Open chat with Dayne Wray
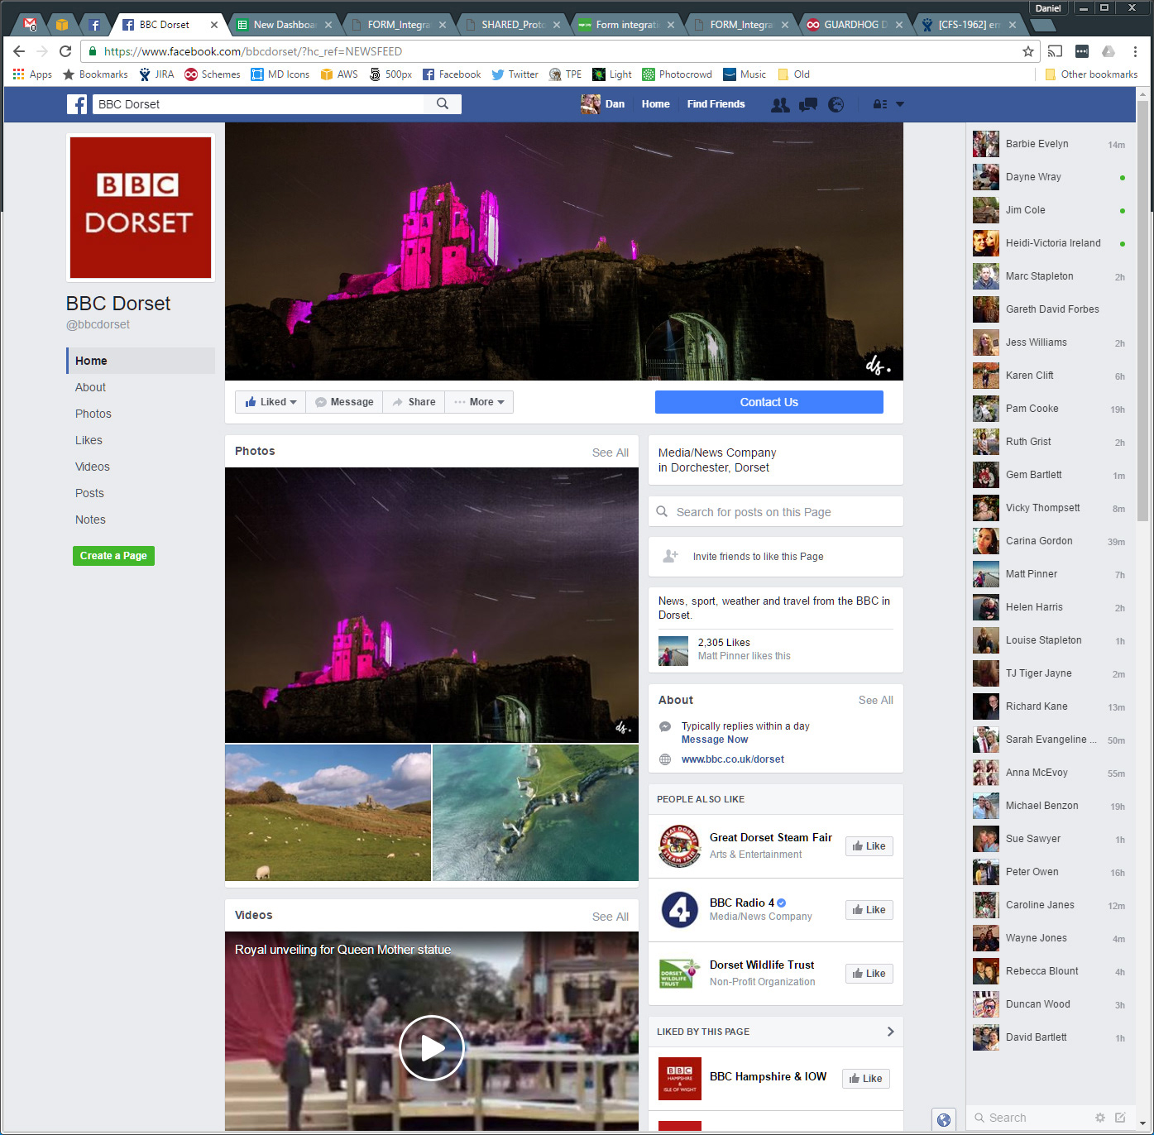 (1051, 177)
